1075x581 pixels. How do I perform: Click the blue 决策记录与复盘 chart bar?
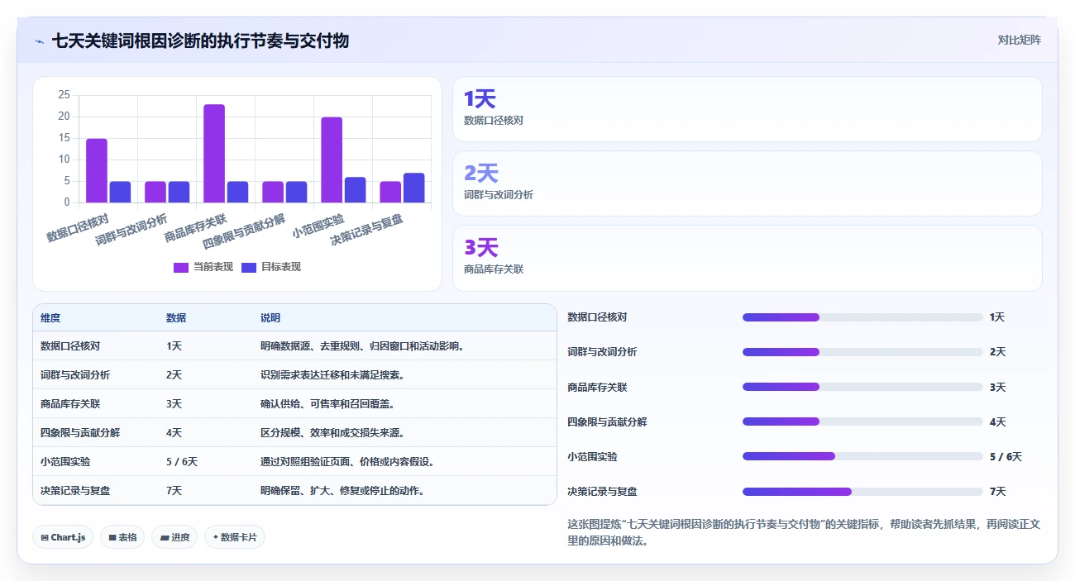414,188
